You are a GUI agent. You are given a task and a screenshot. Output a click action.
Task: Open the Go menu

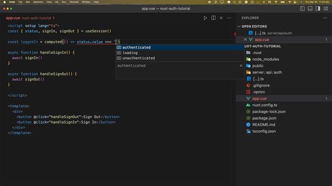[x=57, y=2]
